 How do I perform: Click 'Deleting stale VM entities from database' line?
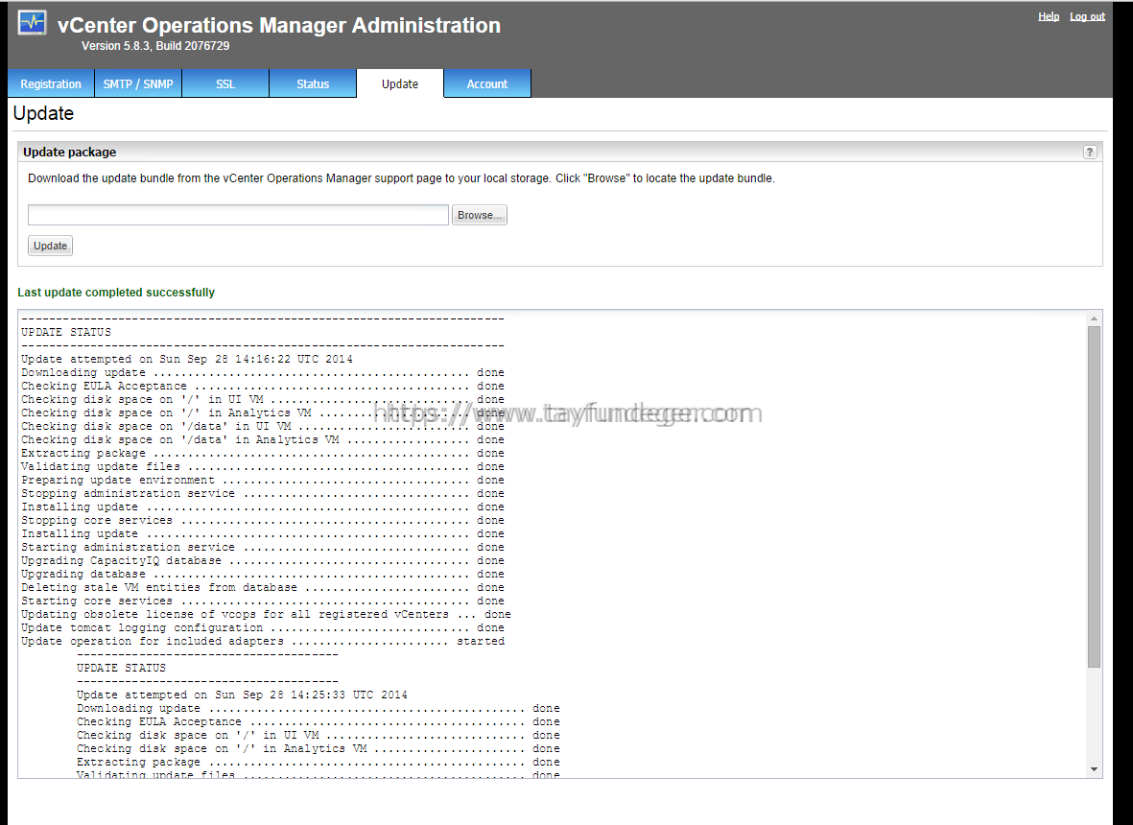(263, 587)
